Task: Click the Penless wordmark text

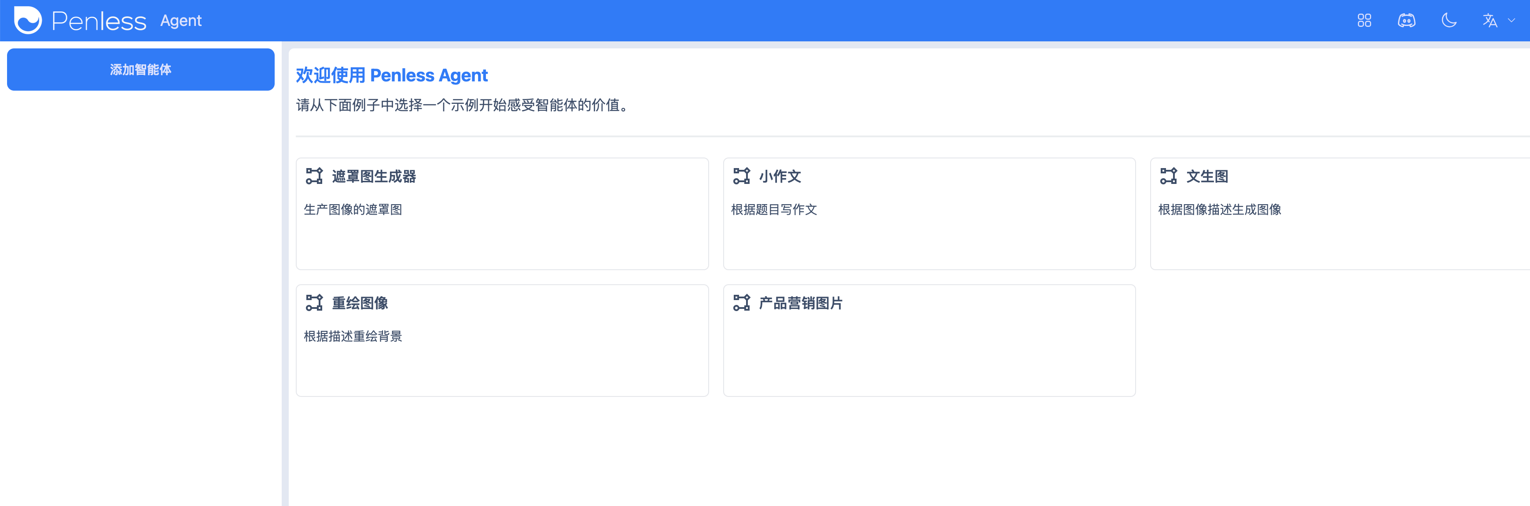Action: 99,22
